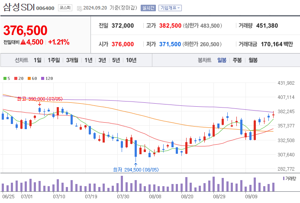Screen dimensions: 300x203
Task: Switch to the 월봉 monthly candle chart
Action: tap(253, 60)
